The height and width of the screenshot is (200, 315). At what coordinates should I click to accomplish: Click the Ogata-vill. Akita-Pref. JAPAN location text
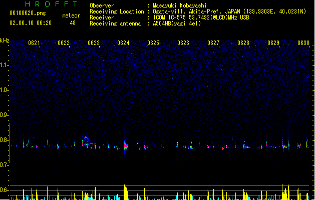coord(196,11)
